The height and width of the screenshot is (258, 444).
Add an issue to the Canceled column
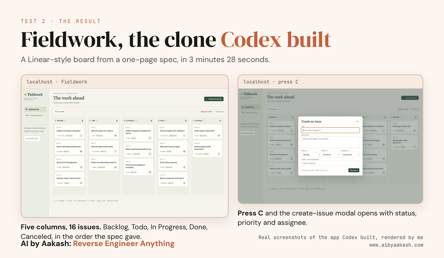(x=220, y=121)
